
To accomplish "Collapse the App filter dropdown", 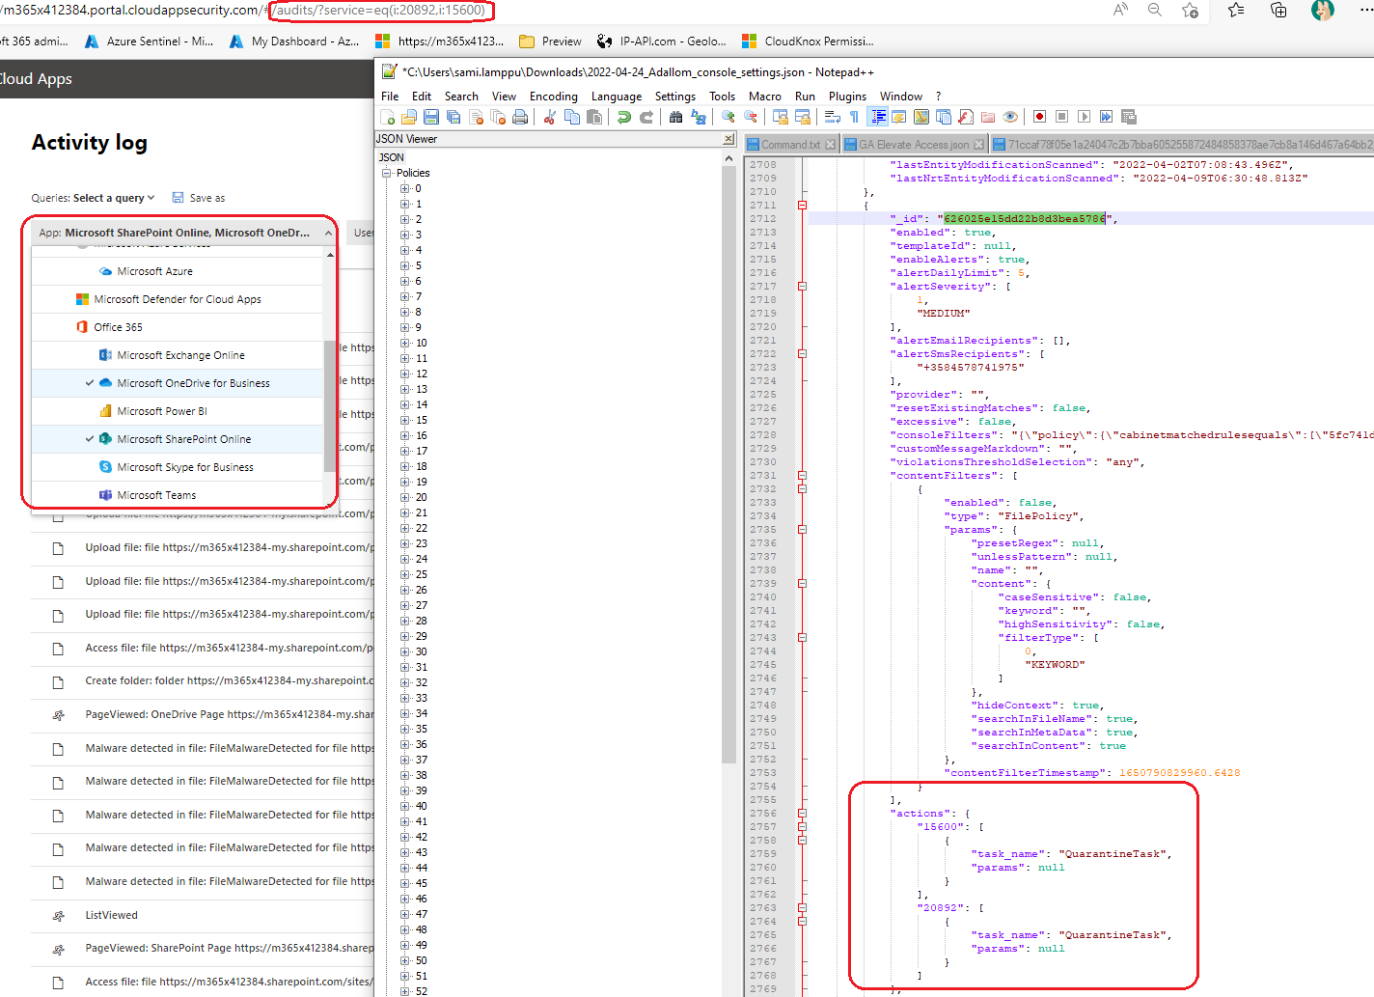I will tap(327, 233).
